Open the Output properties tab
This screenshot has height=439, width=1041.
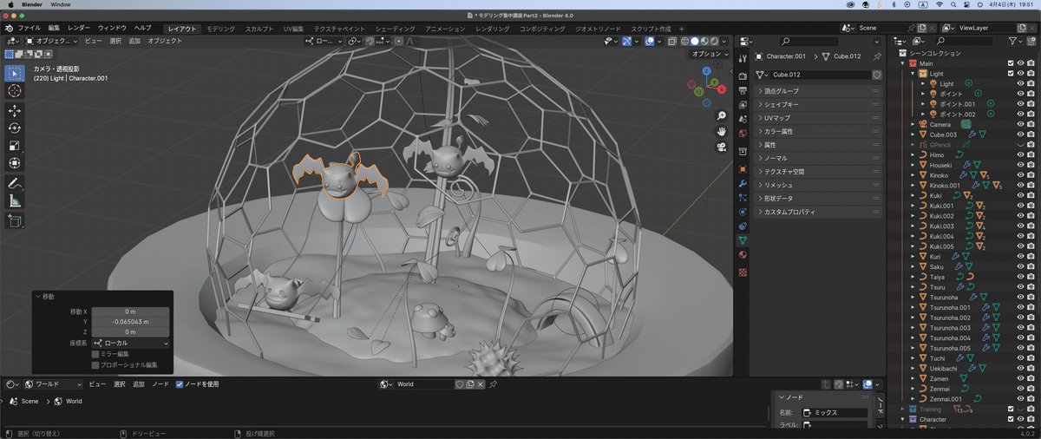pos(742,89)
